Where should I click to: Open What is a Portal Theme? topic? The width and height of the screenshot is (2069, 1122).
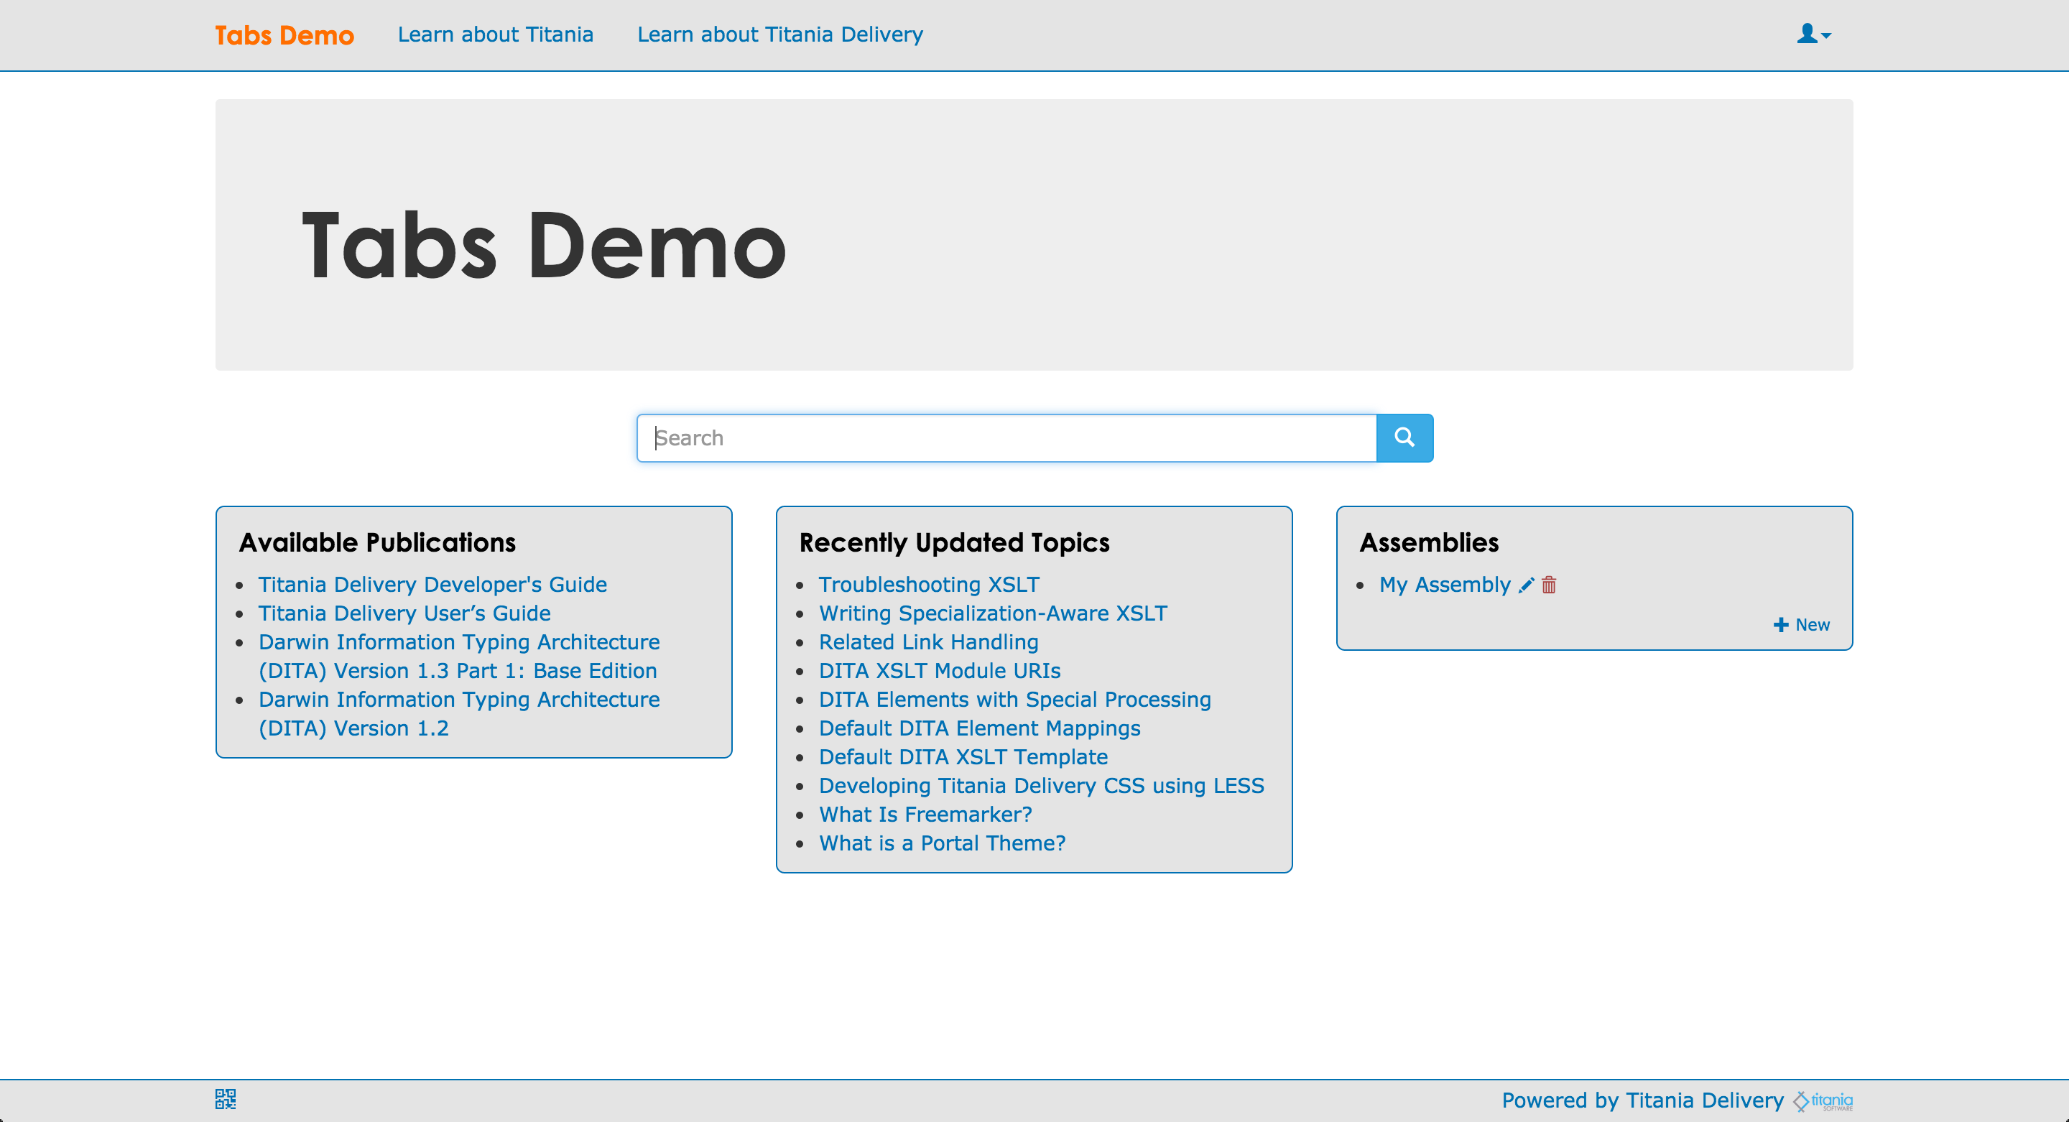(942, 843)
